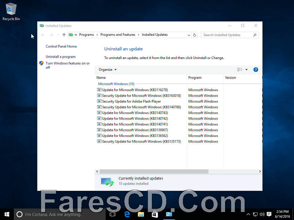Click the icon of update KB3116278
This screenshot has width=294, height=220.
99,90
